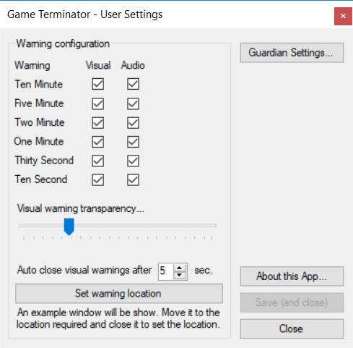Disable Ten Second audio warning
Image resolution: width=353 pixels, height=348 pixels.
[133, 180]
